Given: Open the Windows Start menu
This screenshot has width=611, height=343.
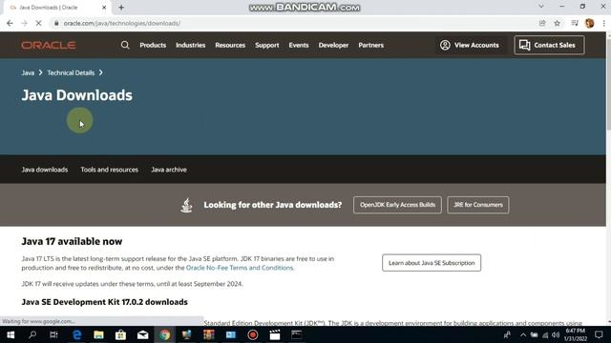Looking at the screenshot, I should coord(11,334).
